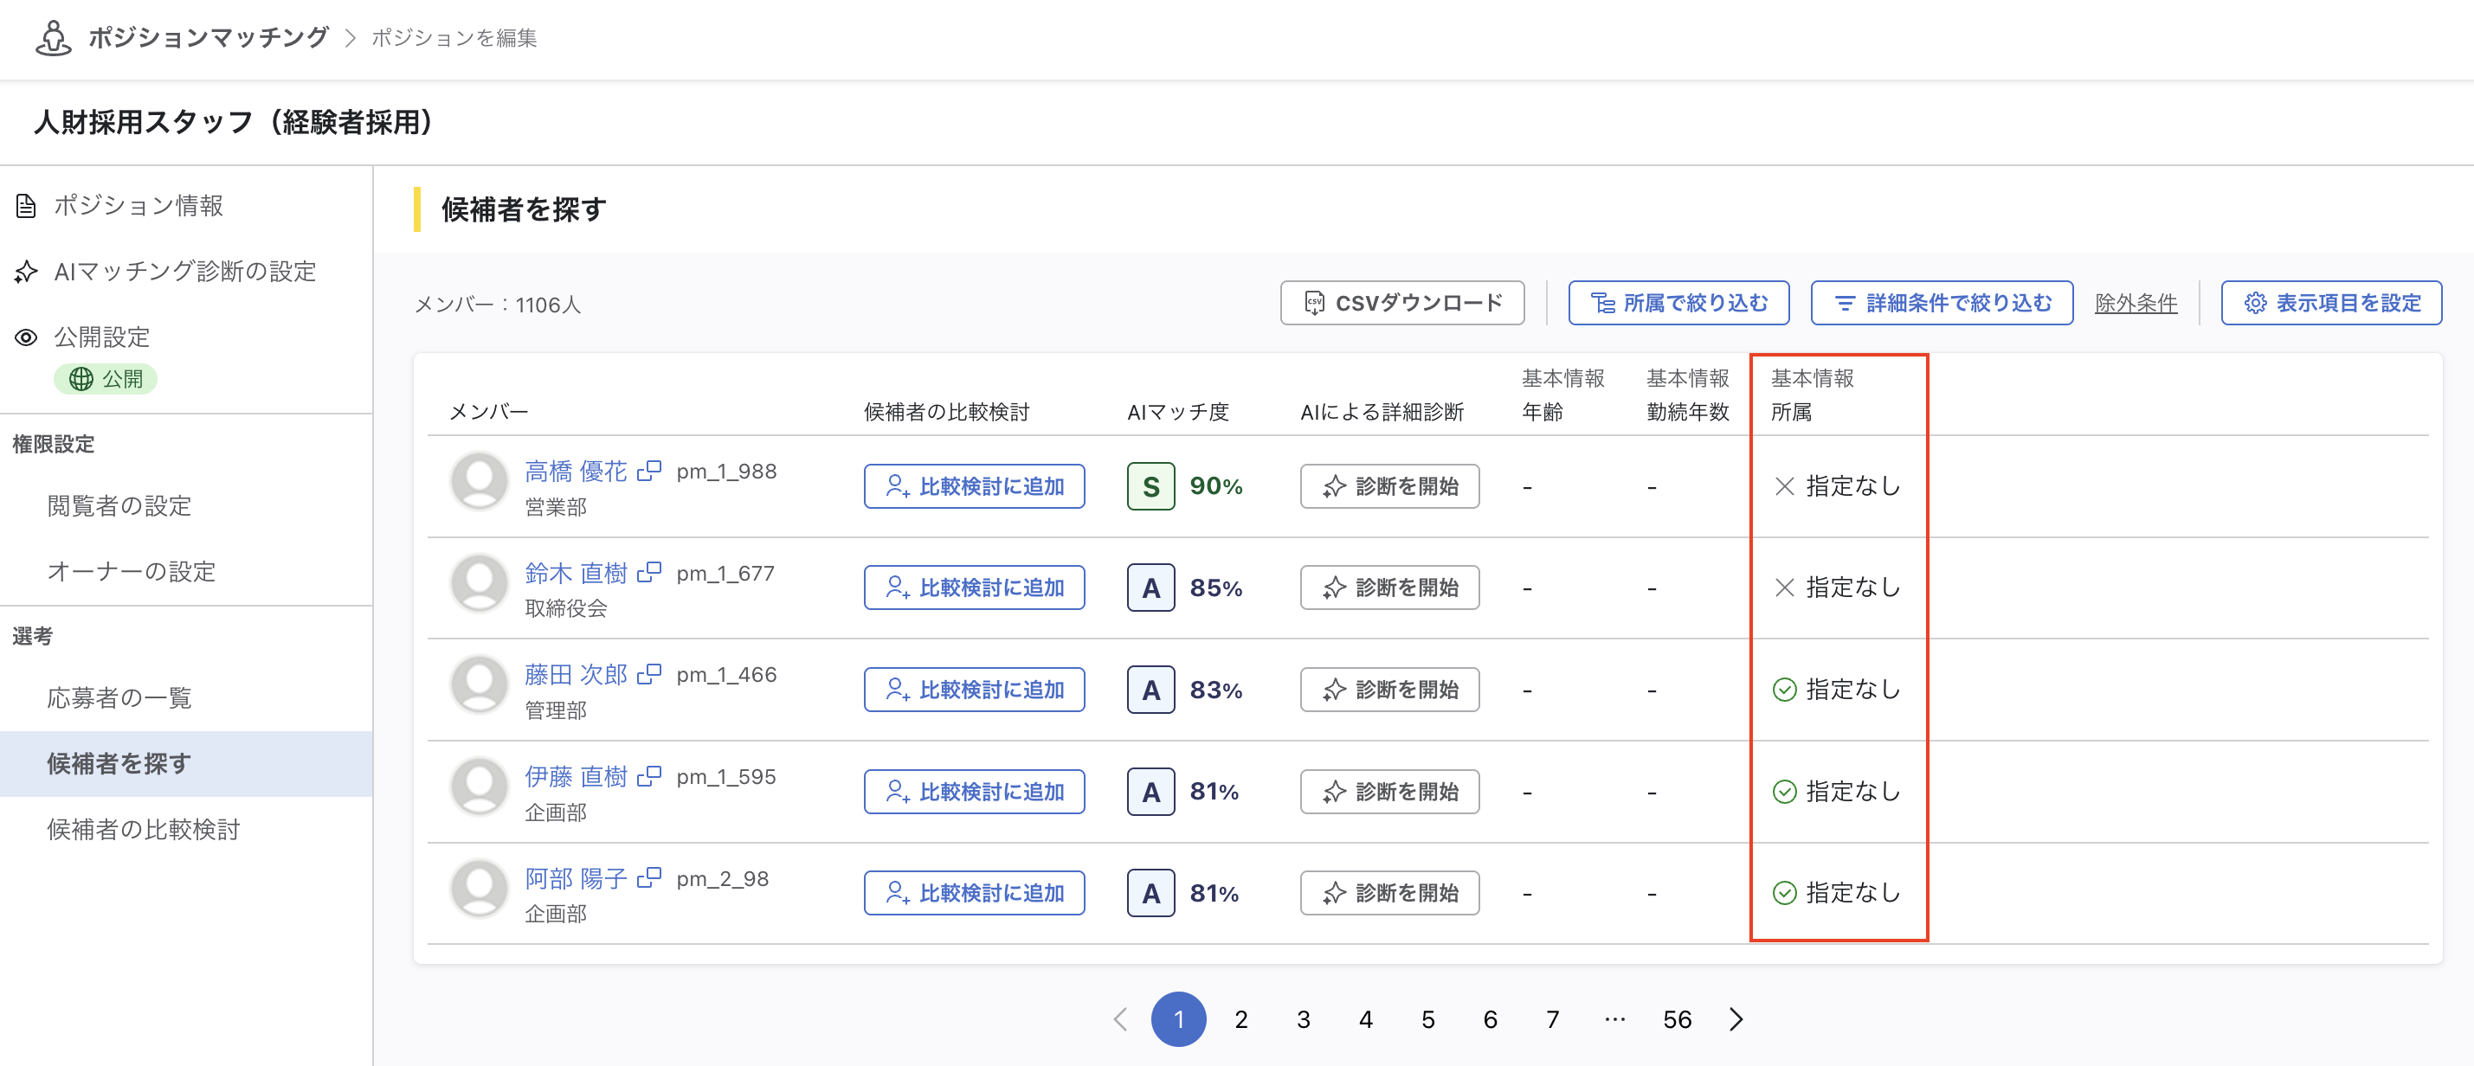The width and height of the screenshot is (2474, 1066).
Task: Click the green 公開 status badge
Action: click(106, 379)
